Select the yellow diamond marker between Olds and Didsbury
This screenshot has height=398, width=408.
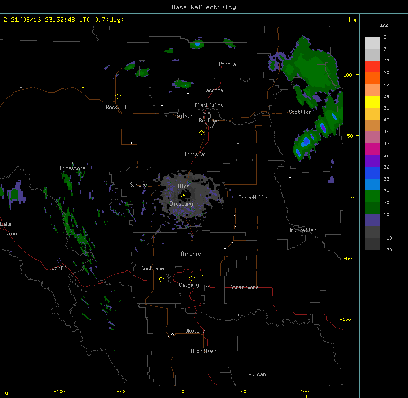184,197
